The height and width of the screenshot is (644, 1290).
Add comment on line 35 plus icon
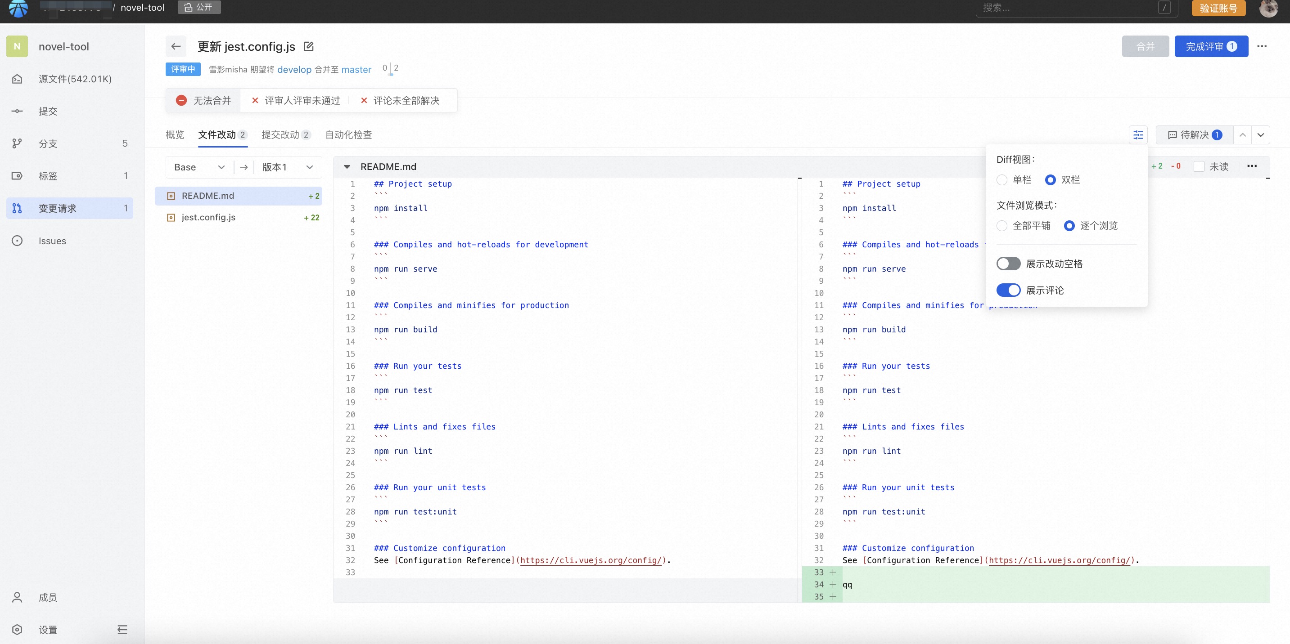833,596
